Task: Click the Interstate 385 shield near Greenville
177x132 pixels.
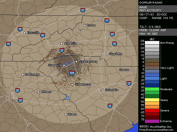Action: pyautogui.click(x=72, y=73)
